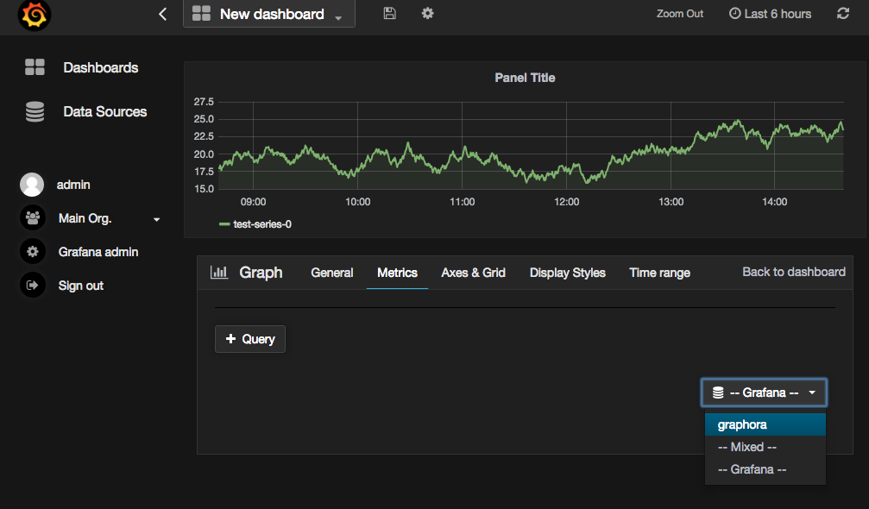Click the 14:00 x-axis label
Screen dimensions: 869x509
(x=774, y=202)
